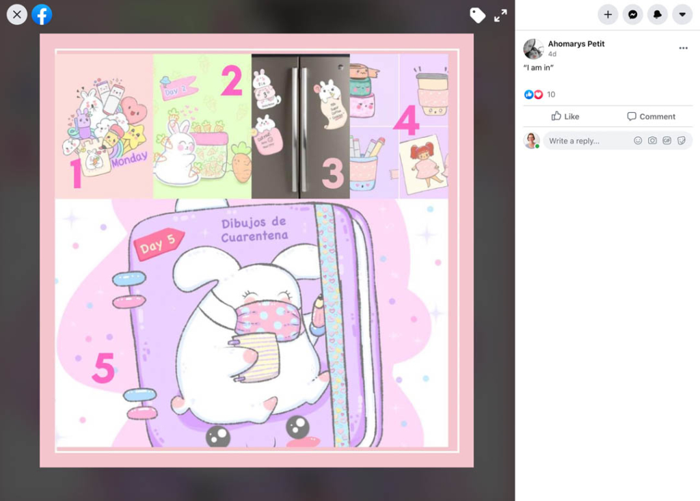Open Ahomarys Petit's timestamp link
This screenshot has width=700, height=501.
[x=552, y=53]
